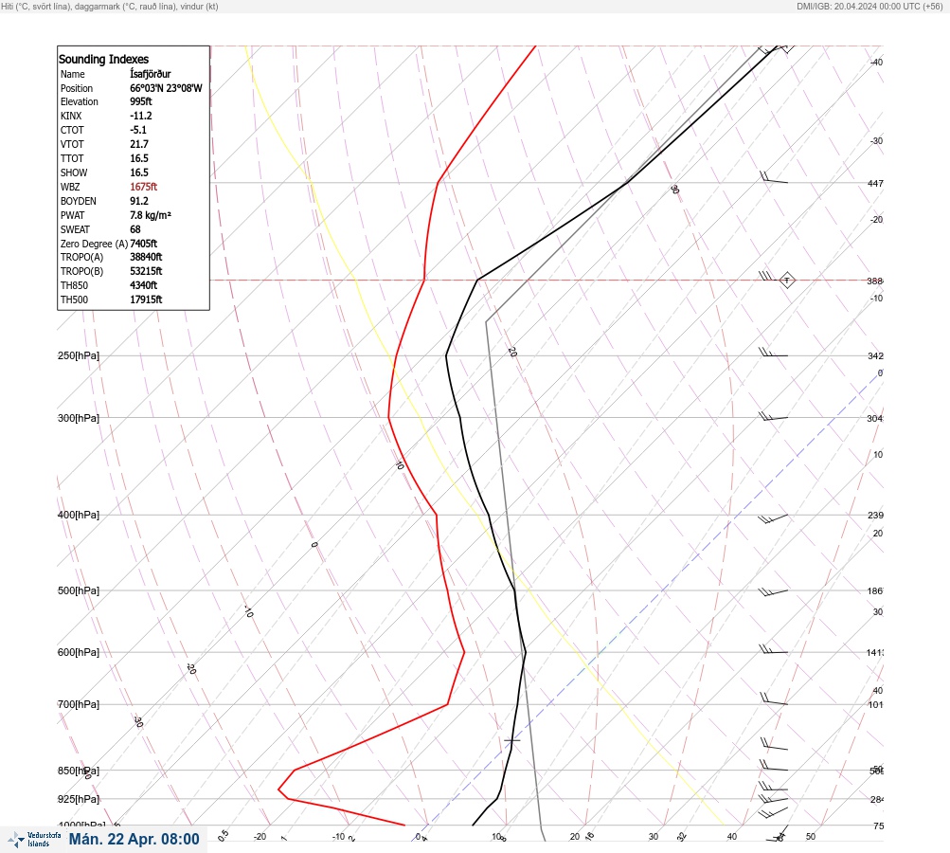950x853 pixels.
Task: Click the PWAT value 7.8 kg/m²
Action: 151,215
